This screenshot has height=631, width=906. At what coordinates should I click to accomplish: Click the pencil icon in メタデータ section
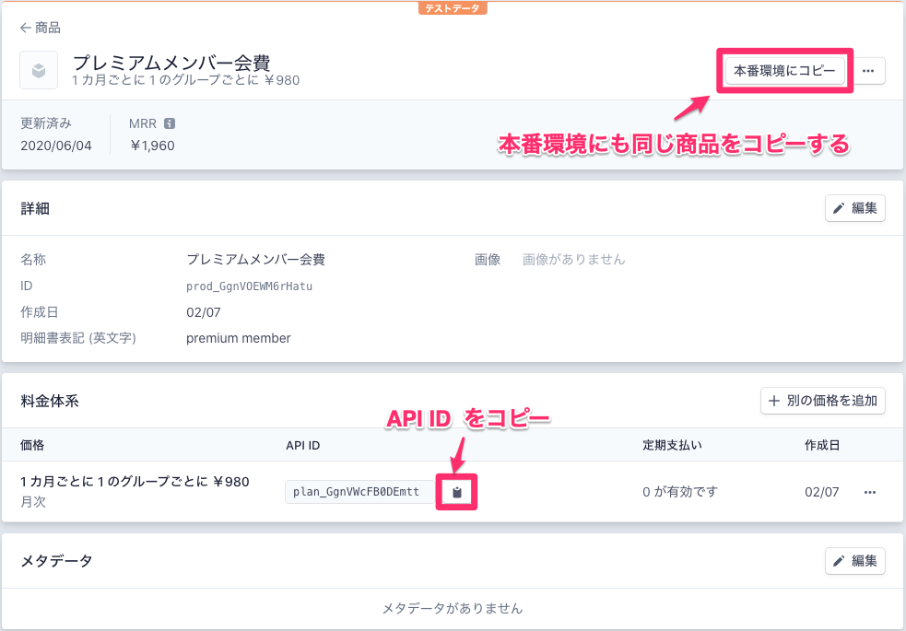tap(839, 561)
